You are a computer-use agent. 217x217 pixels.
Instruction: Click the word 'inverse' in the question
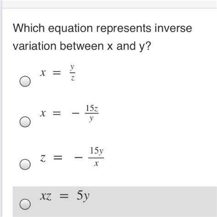(x=173, y=28)
